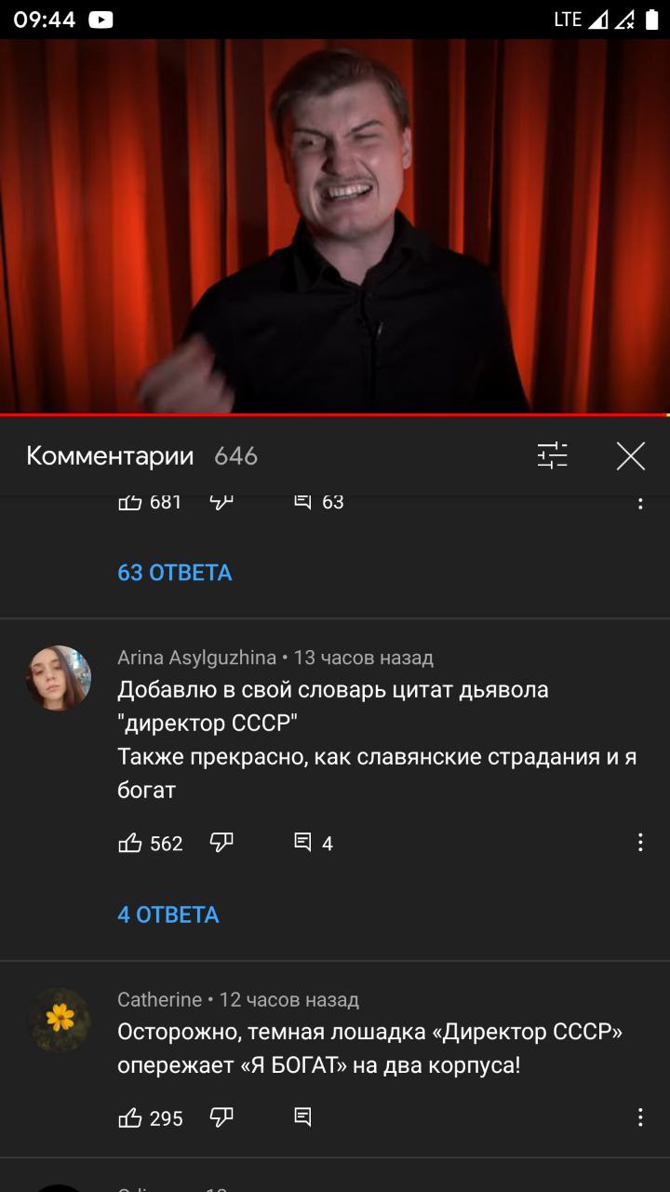The height and width of the screenshot is (1192, 670).
Task: Open more options for Catherine's comment
Action: click(x=640, y=1117)
